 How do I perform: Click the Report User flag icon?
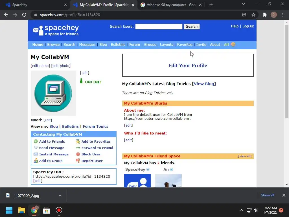pos(78,160)
